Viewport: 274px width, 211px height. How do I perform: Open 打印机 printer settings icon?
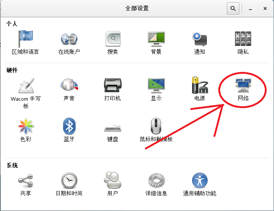click(x=113, y=85)
